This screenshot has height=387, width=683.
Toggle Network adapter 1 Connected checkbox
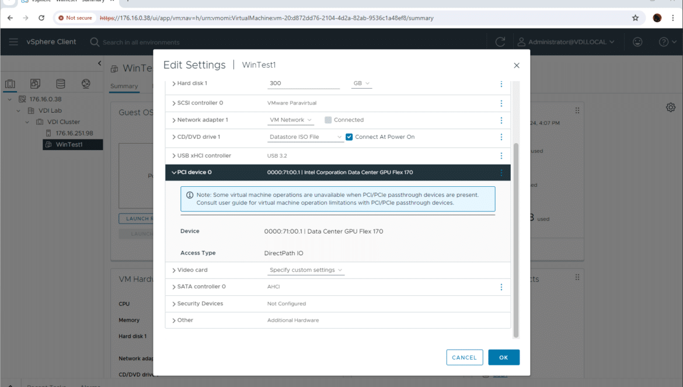pyautogui.click(x=328, y=120)
